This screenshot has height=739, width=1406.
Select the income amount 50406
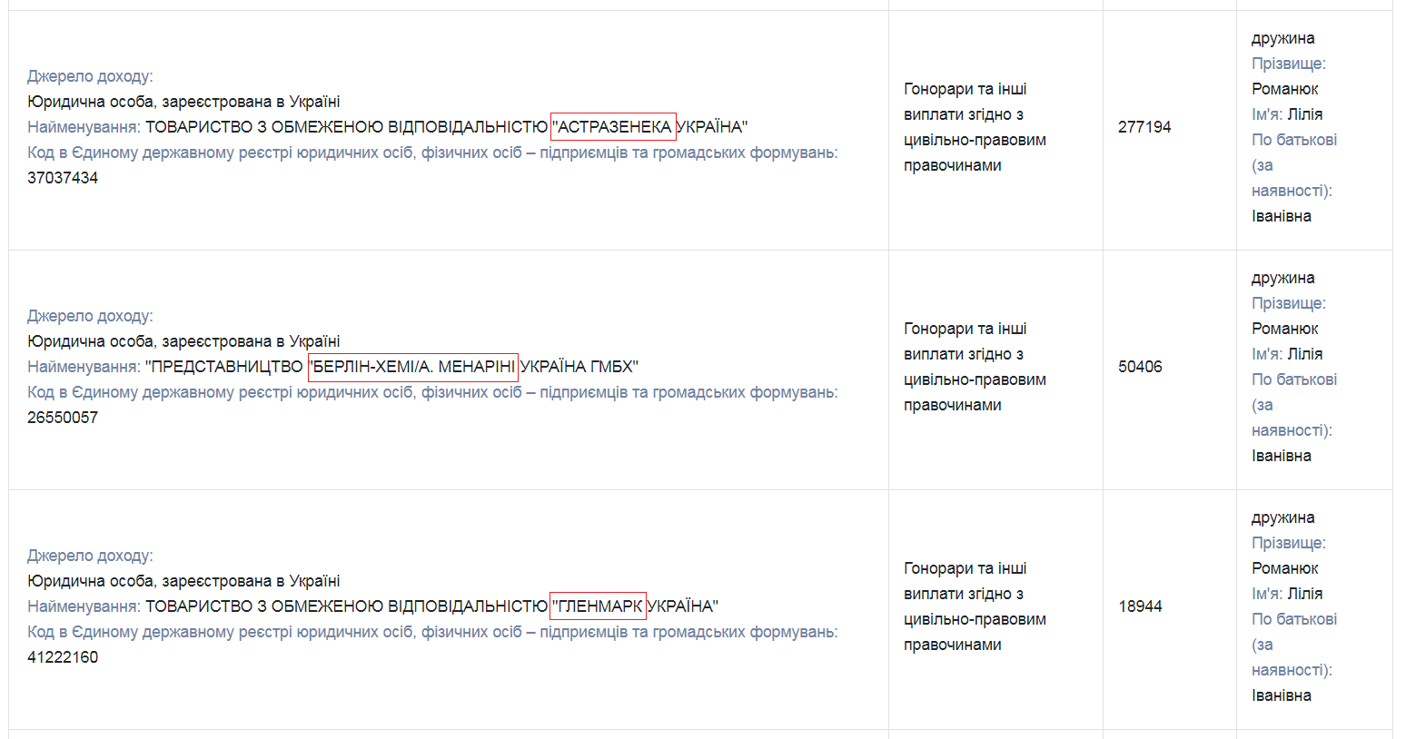pyautogui.click(x=1140, y=367)
